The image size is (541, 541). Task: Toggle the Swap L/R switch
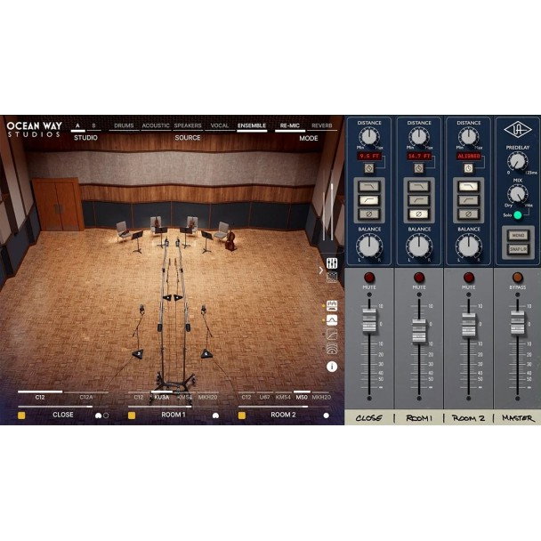point(518,248)
